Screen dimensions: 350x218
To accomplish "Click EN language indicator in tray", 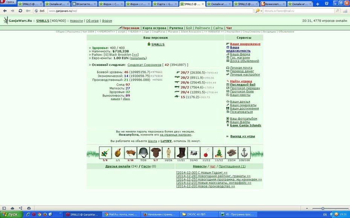I will 325,215.
